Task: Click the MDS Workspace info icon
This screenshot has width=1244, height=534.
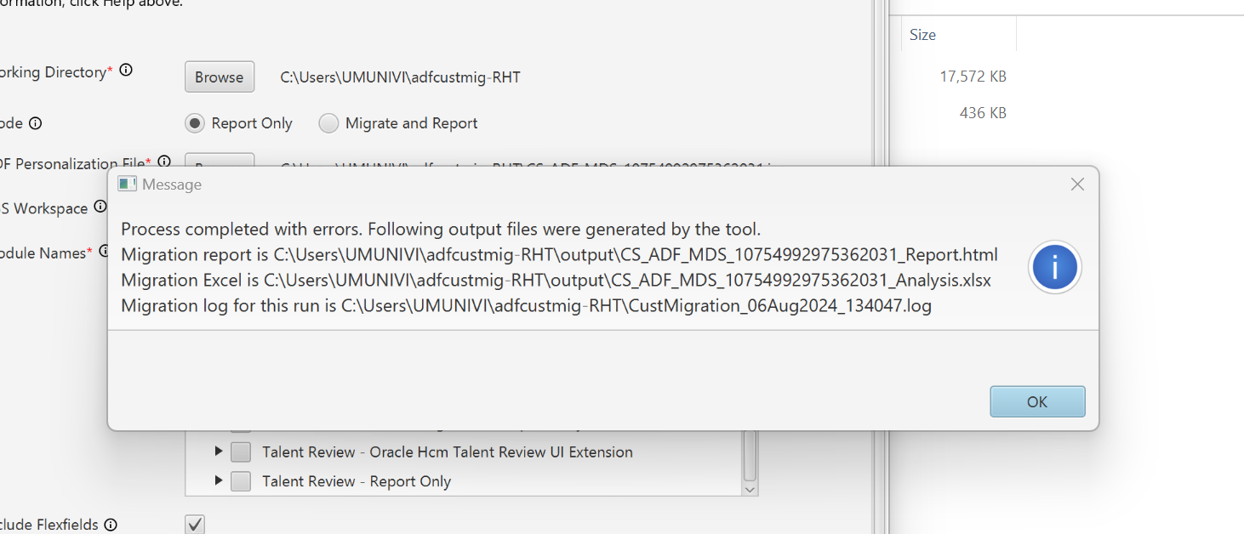Action: (x=100, y=205)
